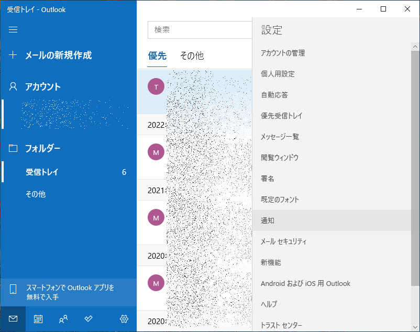
Task: Switch to the 優先 tab
Action: 157,56
